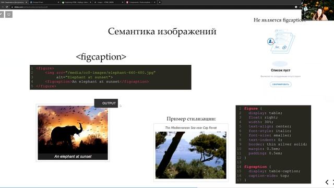
Task: Click the circled plus icon on the document illustration
Action: [284, 48]
